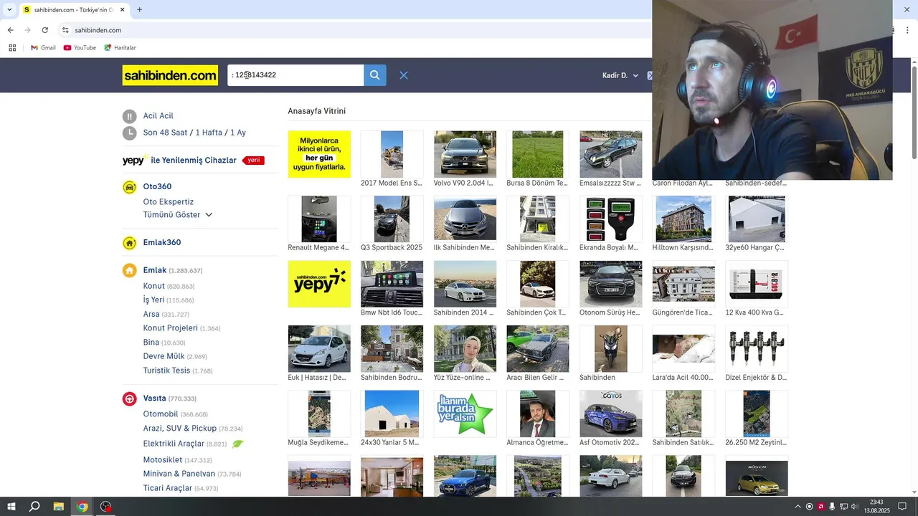Click the sahibinden.com logo

tap(170, 75)
